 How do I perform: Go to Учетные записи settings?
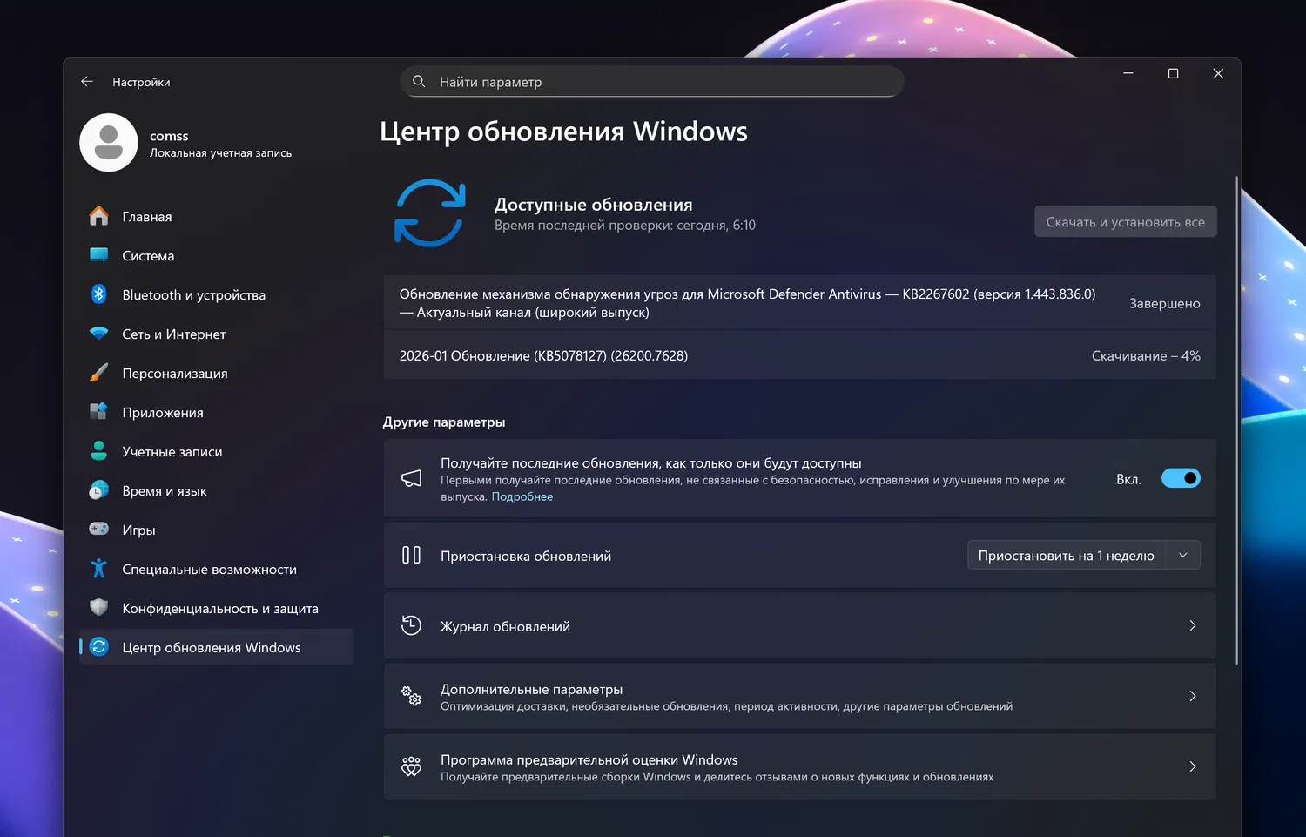216,451
